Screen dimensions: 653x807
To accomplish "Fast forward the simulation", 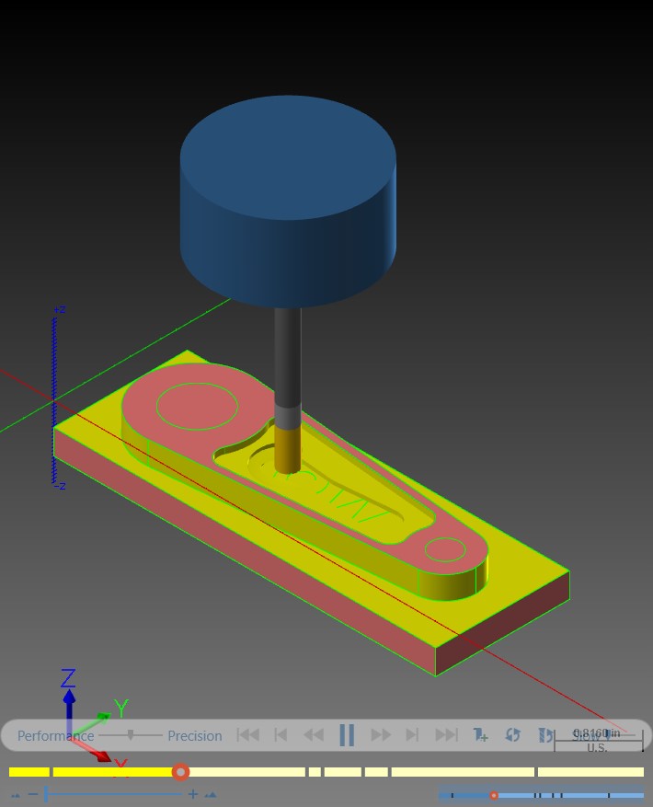I will click(381, 735).
